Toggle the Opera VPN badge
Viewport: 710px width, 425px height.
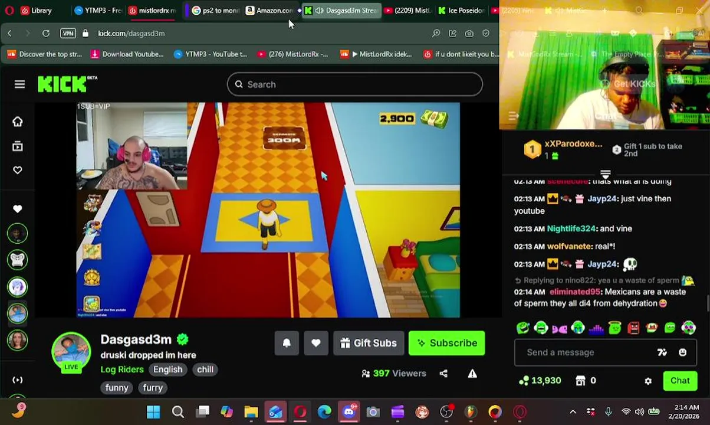click(68, 34)
